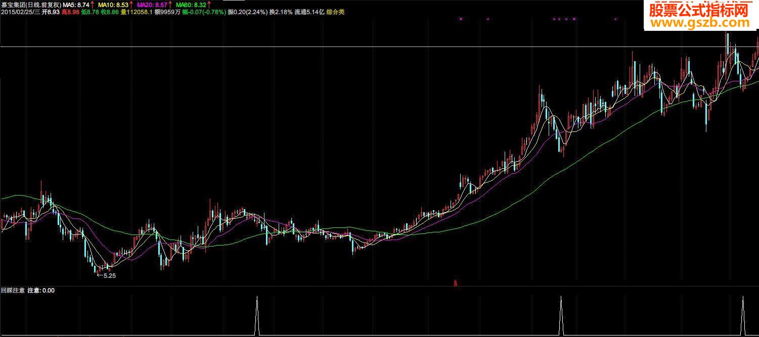Viewport: 759px width, 337px height.
Task: Click the last signal spike in indicator panel
Action: 743,316
